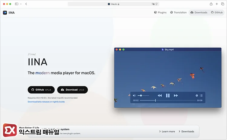This screenshot has height=140, width=227.
Task: Show the Safari tab overview
Action: 223,4
